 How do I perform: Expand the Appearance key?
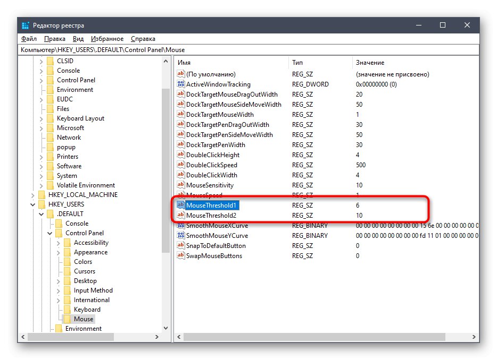(59, 253)
